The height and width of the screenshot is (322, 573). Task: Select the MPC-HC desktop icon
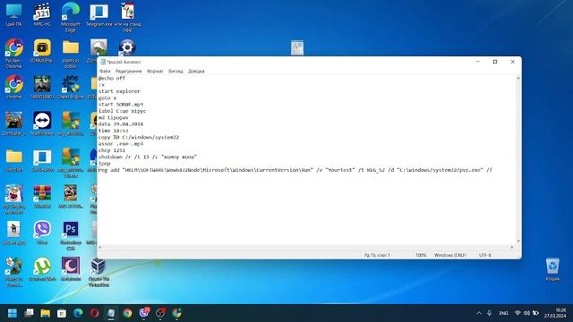[x=42, y=15]
